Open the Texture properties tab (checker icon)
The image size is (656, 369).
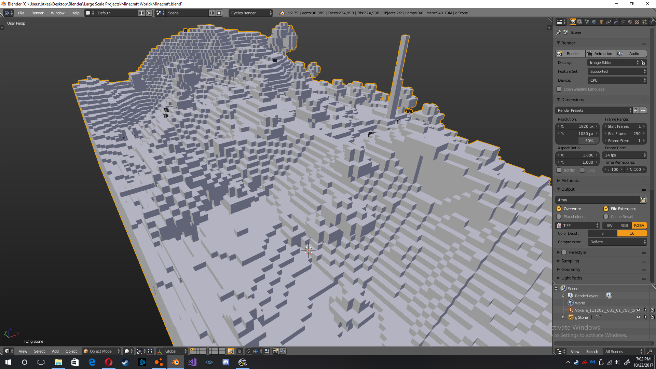click(637, 22)
